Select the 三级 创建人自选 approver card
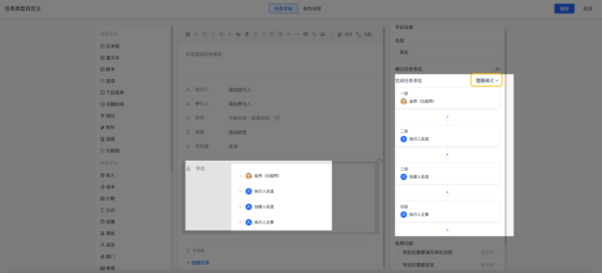Image resolution: width=602 pixels, height=273 pixels. click(x=447, y=173)
